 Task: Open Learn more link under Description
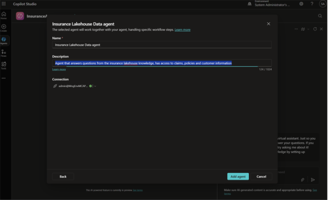point(59,69)
